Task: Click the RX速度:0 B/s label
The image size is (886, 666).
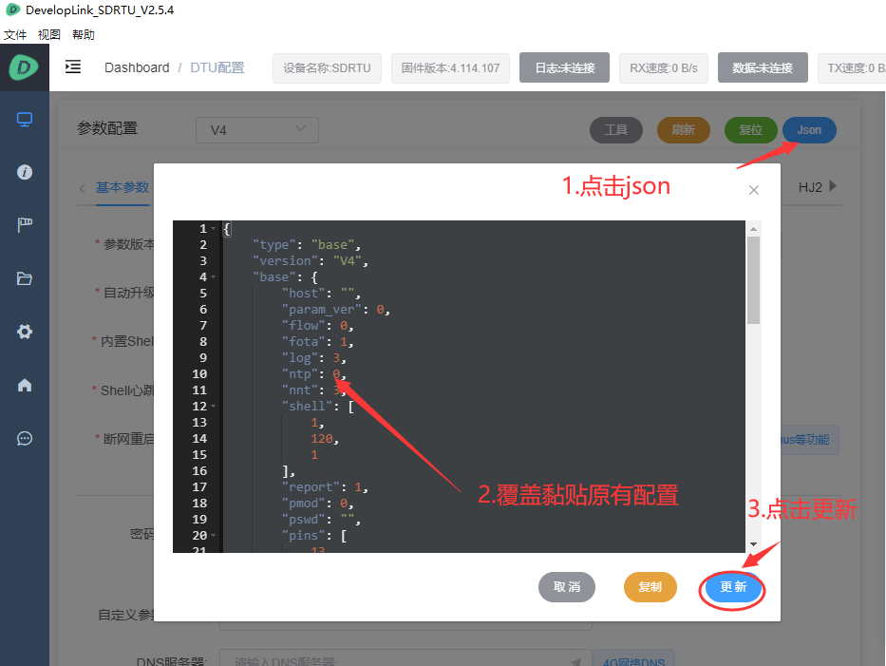Action: tap(664, 67)
